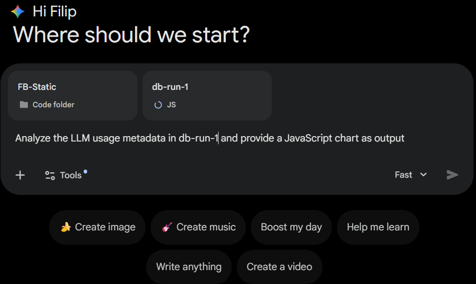
Task: Click the Create music label text
Action: (x=206, y=227)
